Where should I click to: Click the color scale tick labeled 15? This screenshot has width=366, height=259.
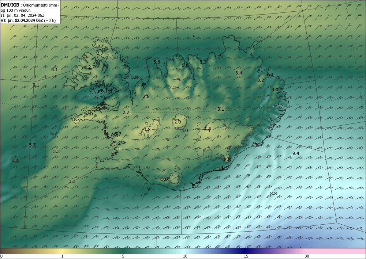pyautogui.click(x=246, y=256)
